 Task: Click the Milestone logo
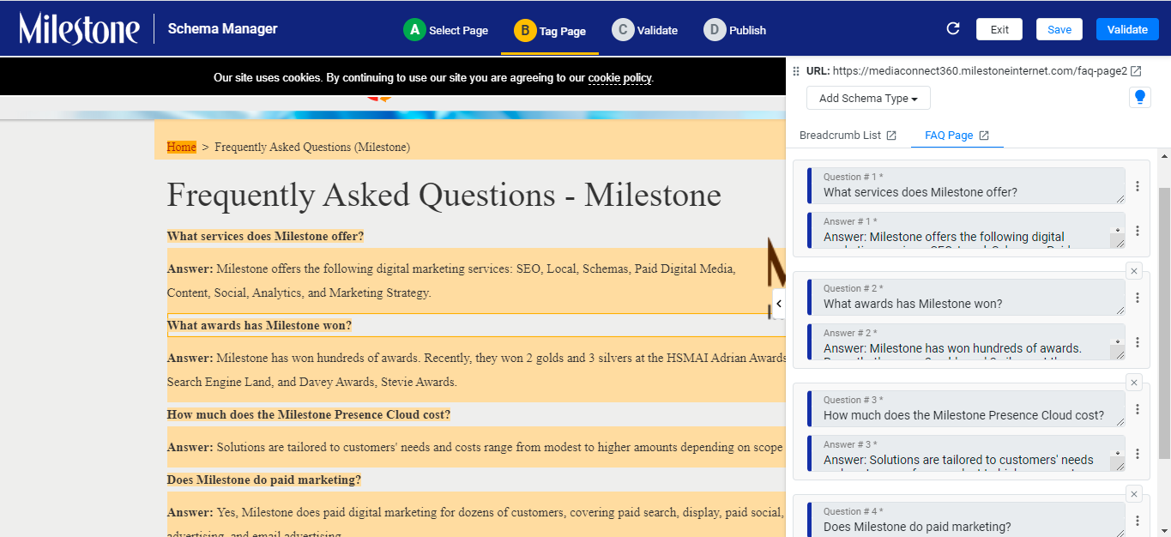click(79, 29)
